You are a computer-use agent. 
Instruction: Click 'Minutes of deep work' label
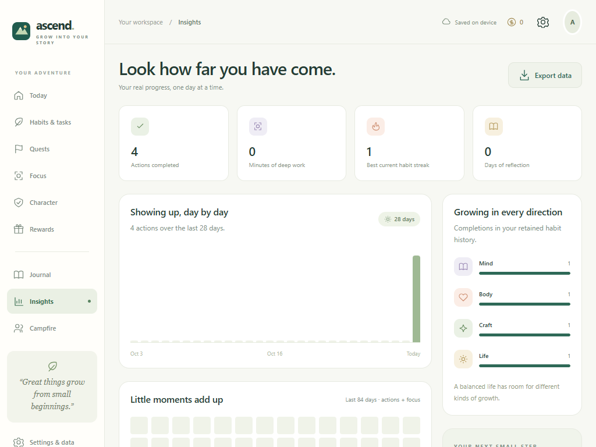(x=276, y=165)
